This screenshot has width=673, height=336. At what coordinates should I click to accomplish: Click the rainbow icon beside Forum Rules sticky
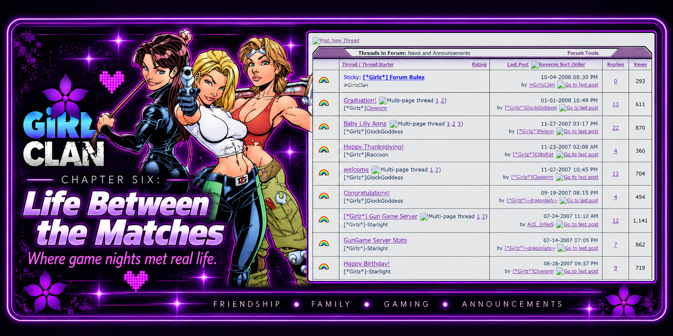pos(324,80)
